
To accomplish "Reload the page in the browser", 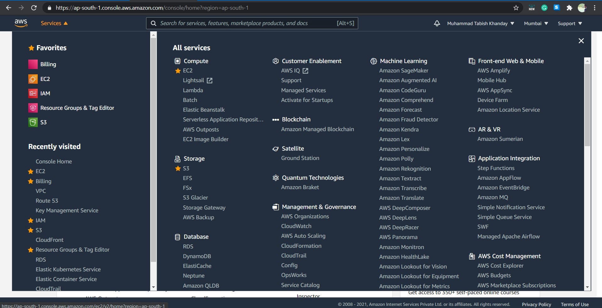I will [34, 8].
